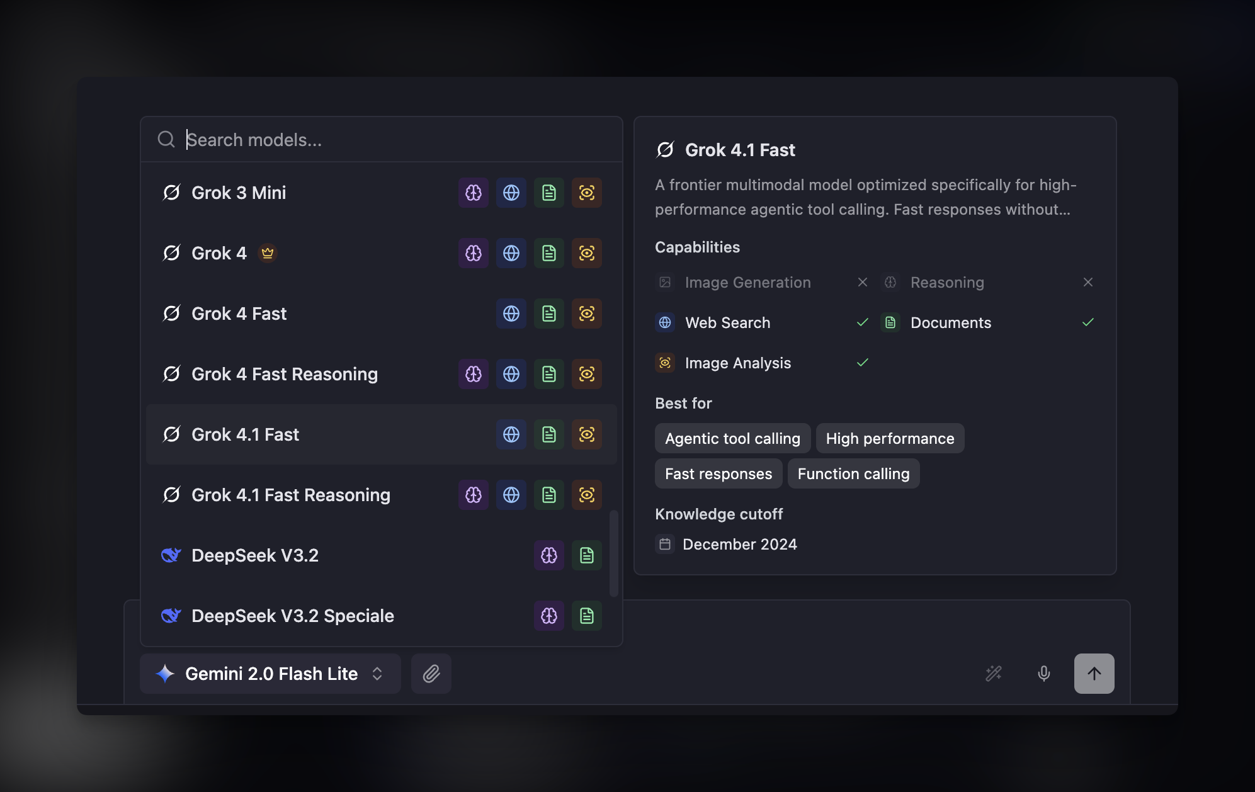
Task: Click the documents icon for Grok 4 Fast
Action: [x=549, y=314]
